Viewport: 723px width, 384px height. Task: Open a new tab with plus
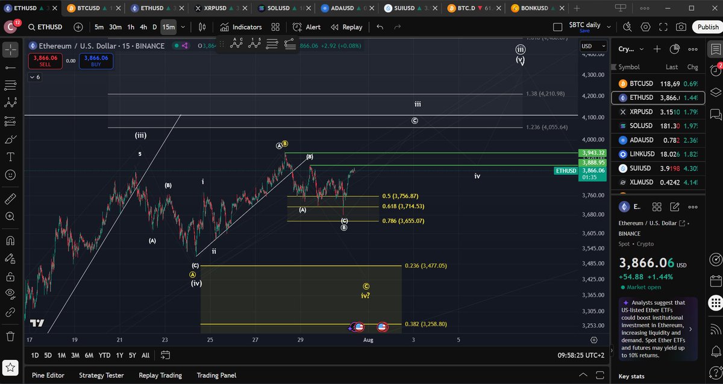pos(577,8)
